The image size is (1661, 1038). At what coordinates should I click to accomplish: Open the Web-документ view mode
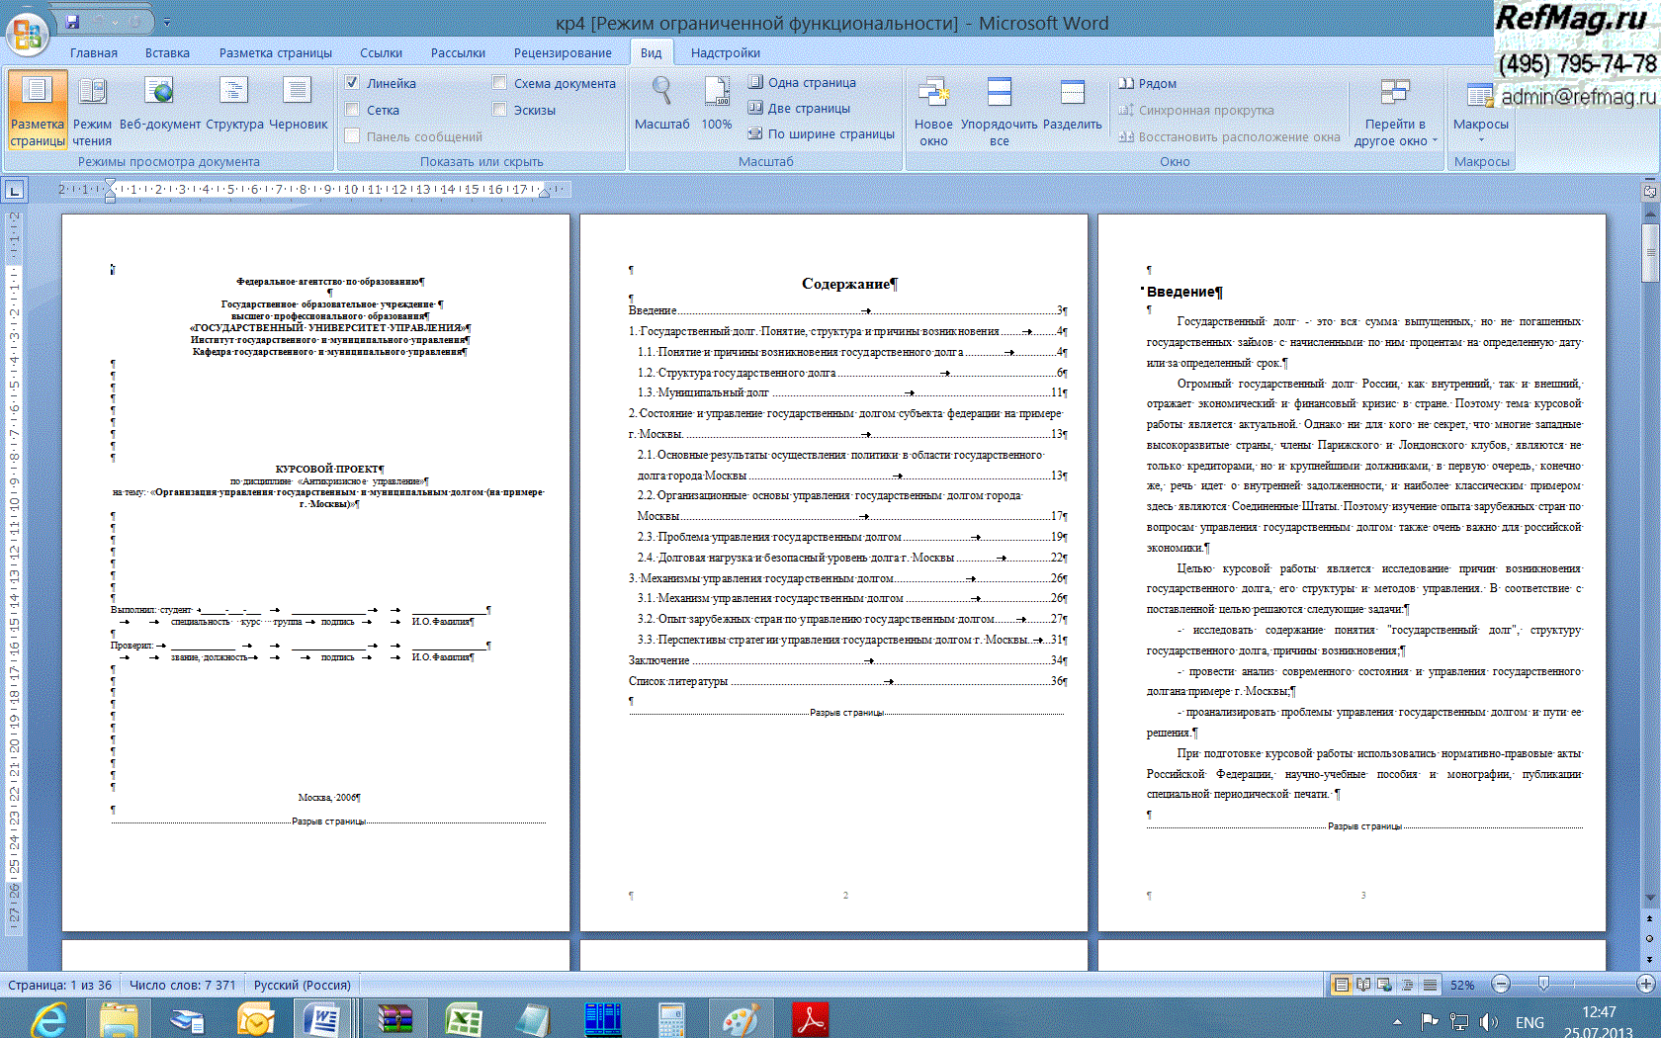(159, 106)
